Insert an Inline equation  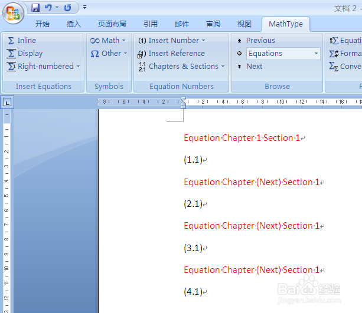point(22,40)
